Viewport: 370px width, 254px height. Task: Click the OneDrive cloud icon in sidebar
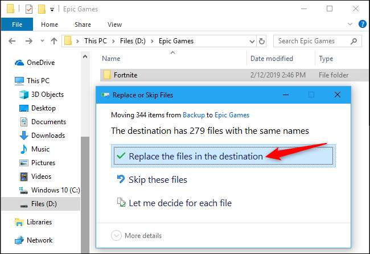(x=18, y=63)
